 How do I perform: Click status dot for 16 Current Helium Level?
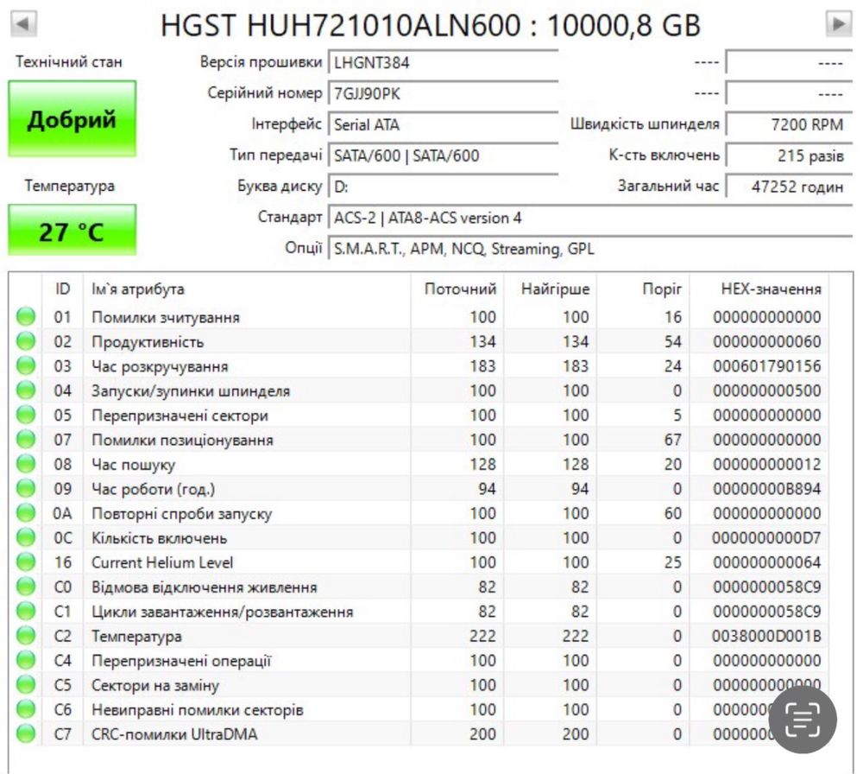click(x=26, y=561)
